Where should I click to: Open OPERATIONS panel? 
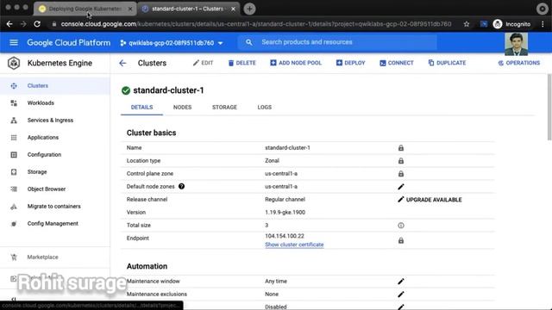coord(519,63)
